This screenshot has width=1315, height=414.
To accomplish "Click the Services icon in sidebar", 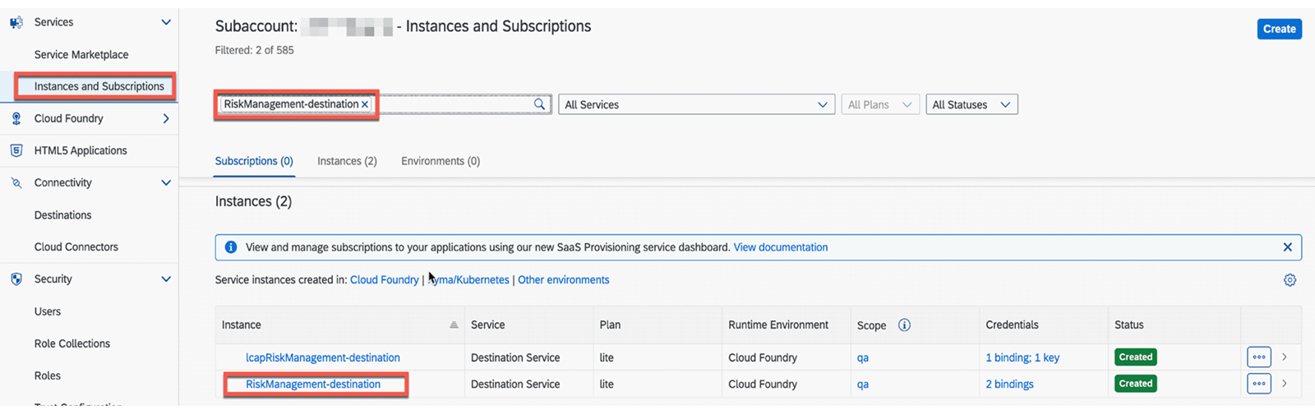I will pos(16,22).
